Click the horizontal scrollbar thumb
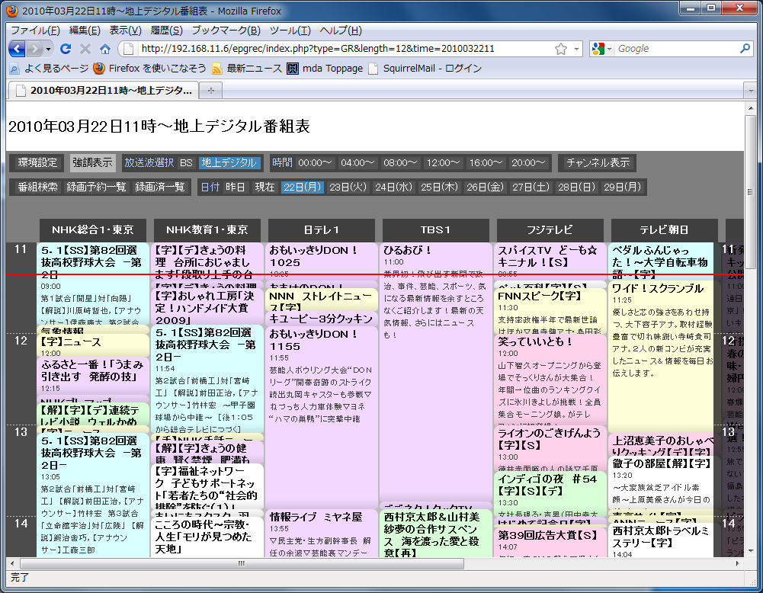The image size is (763, 593). pyautogui.click(x=242, y=564)
